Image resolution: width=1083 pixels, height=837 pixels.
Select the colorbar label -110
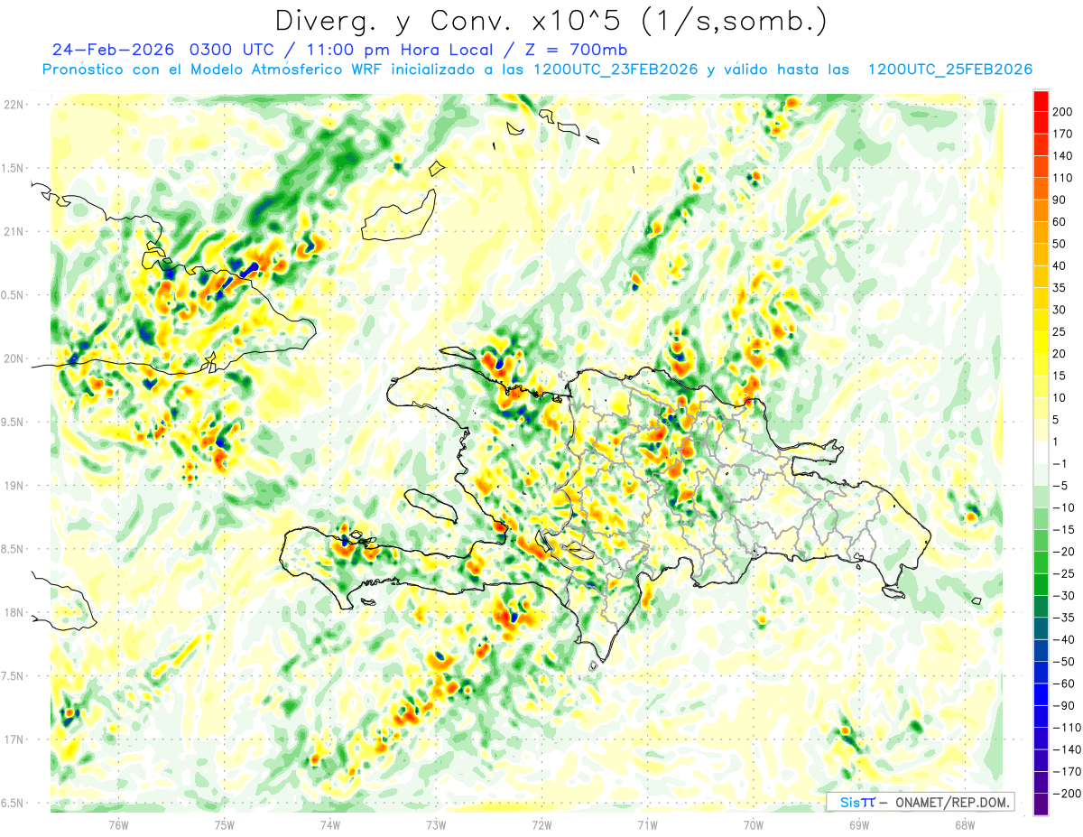(1067, 728)
